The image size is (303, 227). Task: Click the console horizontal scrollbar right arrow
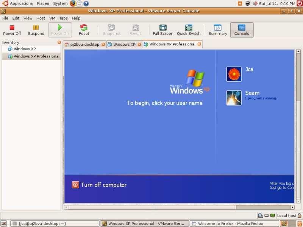292,207
